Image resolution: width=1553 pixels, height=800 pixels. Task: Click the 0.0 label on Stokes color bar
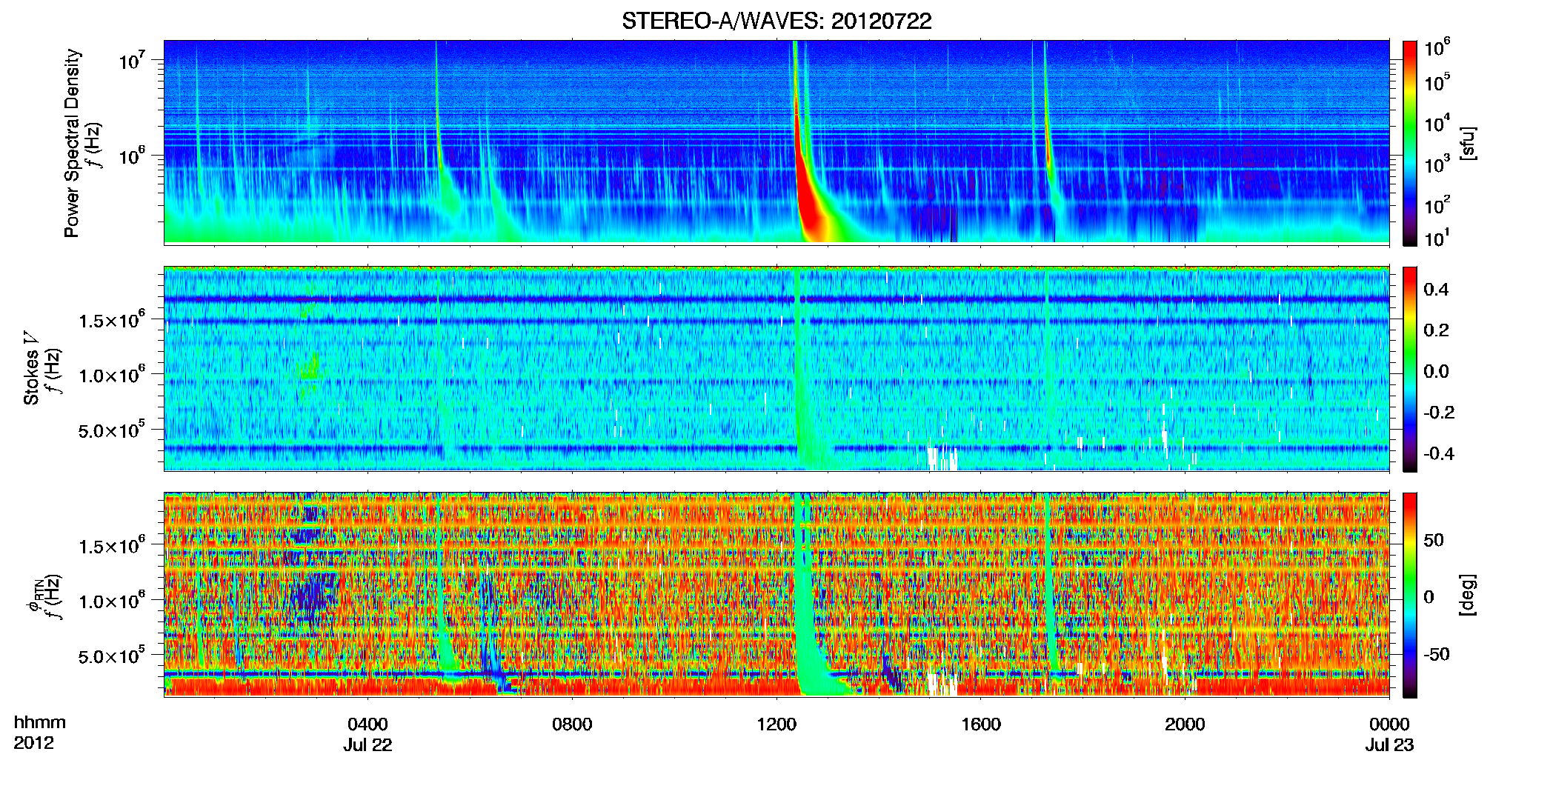[x=1436, y=371]
